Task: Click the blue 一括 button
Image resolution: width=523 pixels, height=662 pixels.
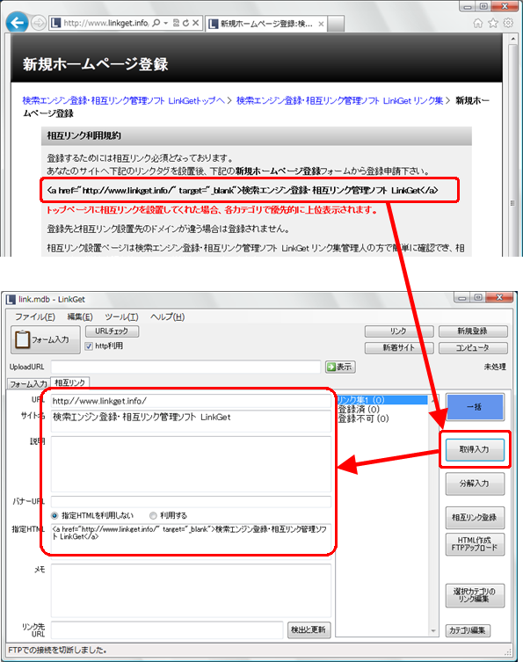Action: click(475, 407)
